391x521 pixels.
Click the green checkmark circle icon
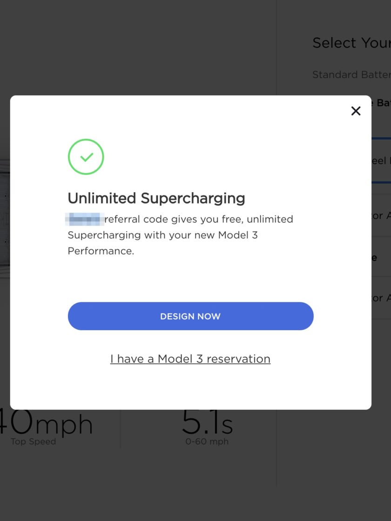[x=86, y=156]
